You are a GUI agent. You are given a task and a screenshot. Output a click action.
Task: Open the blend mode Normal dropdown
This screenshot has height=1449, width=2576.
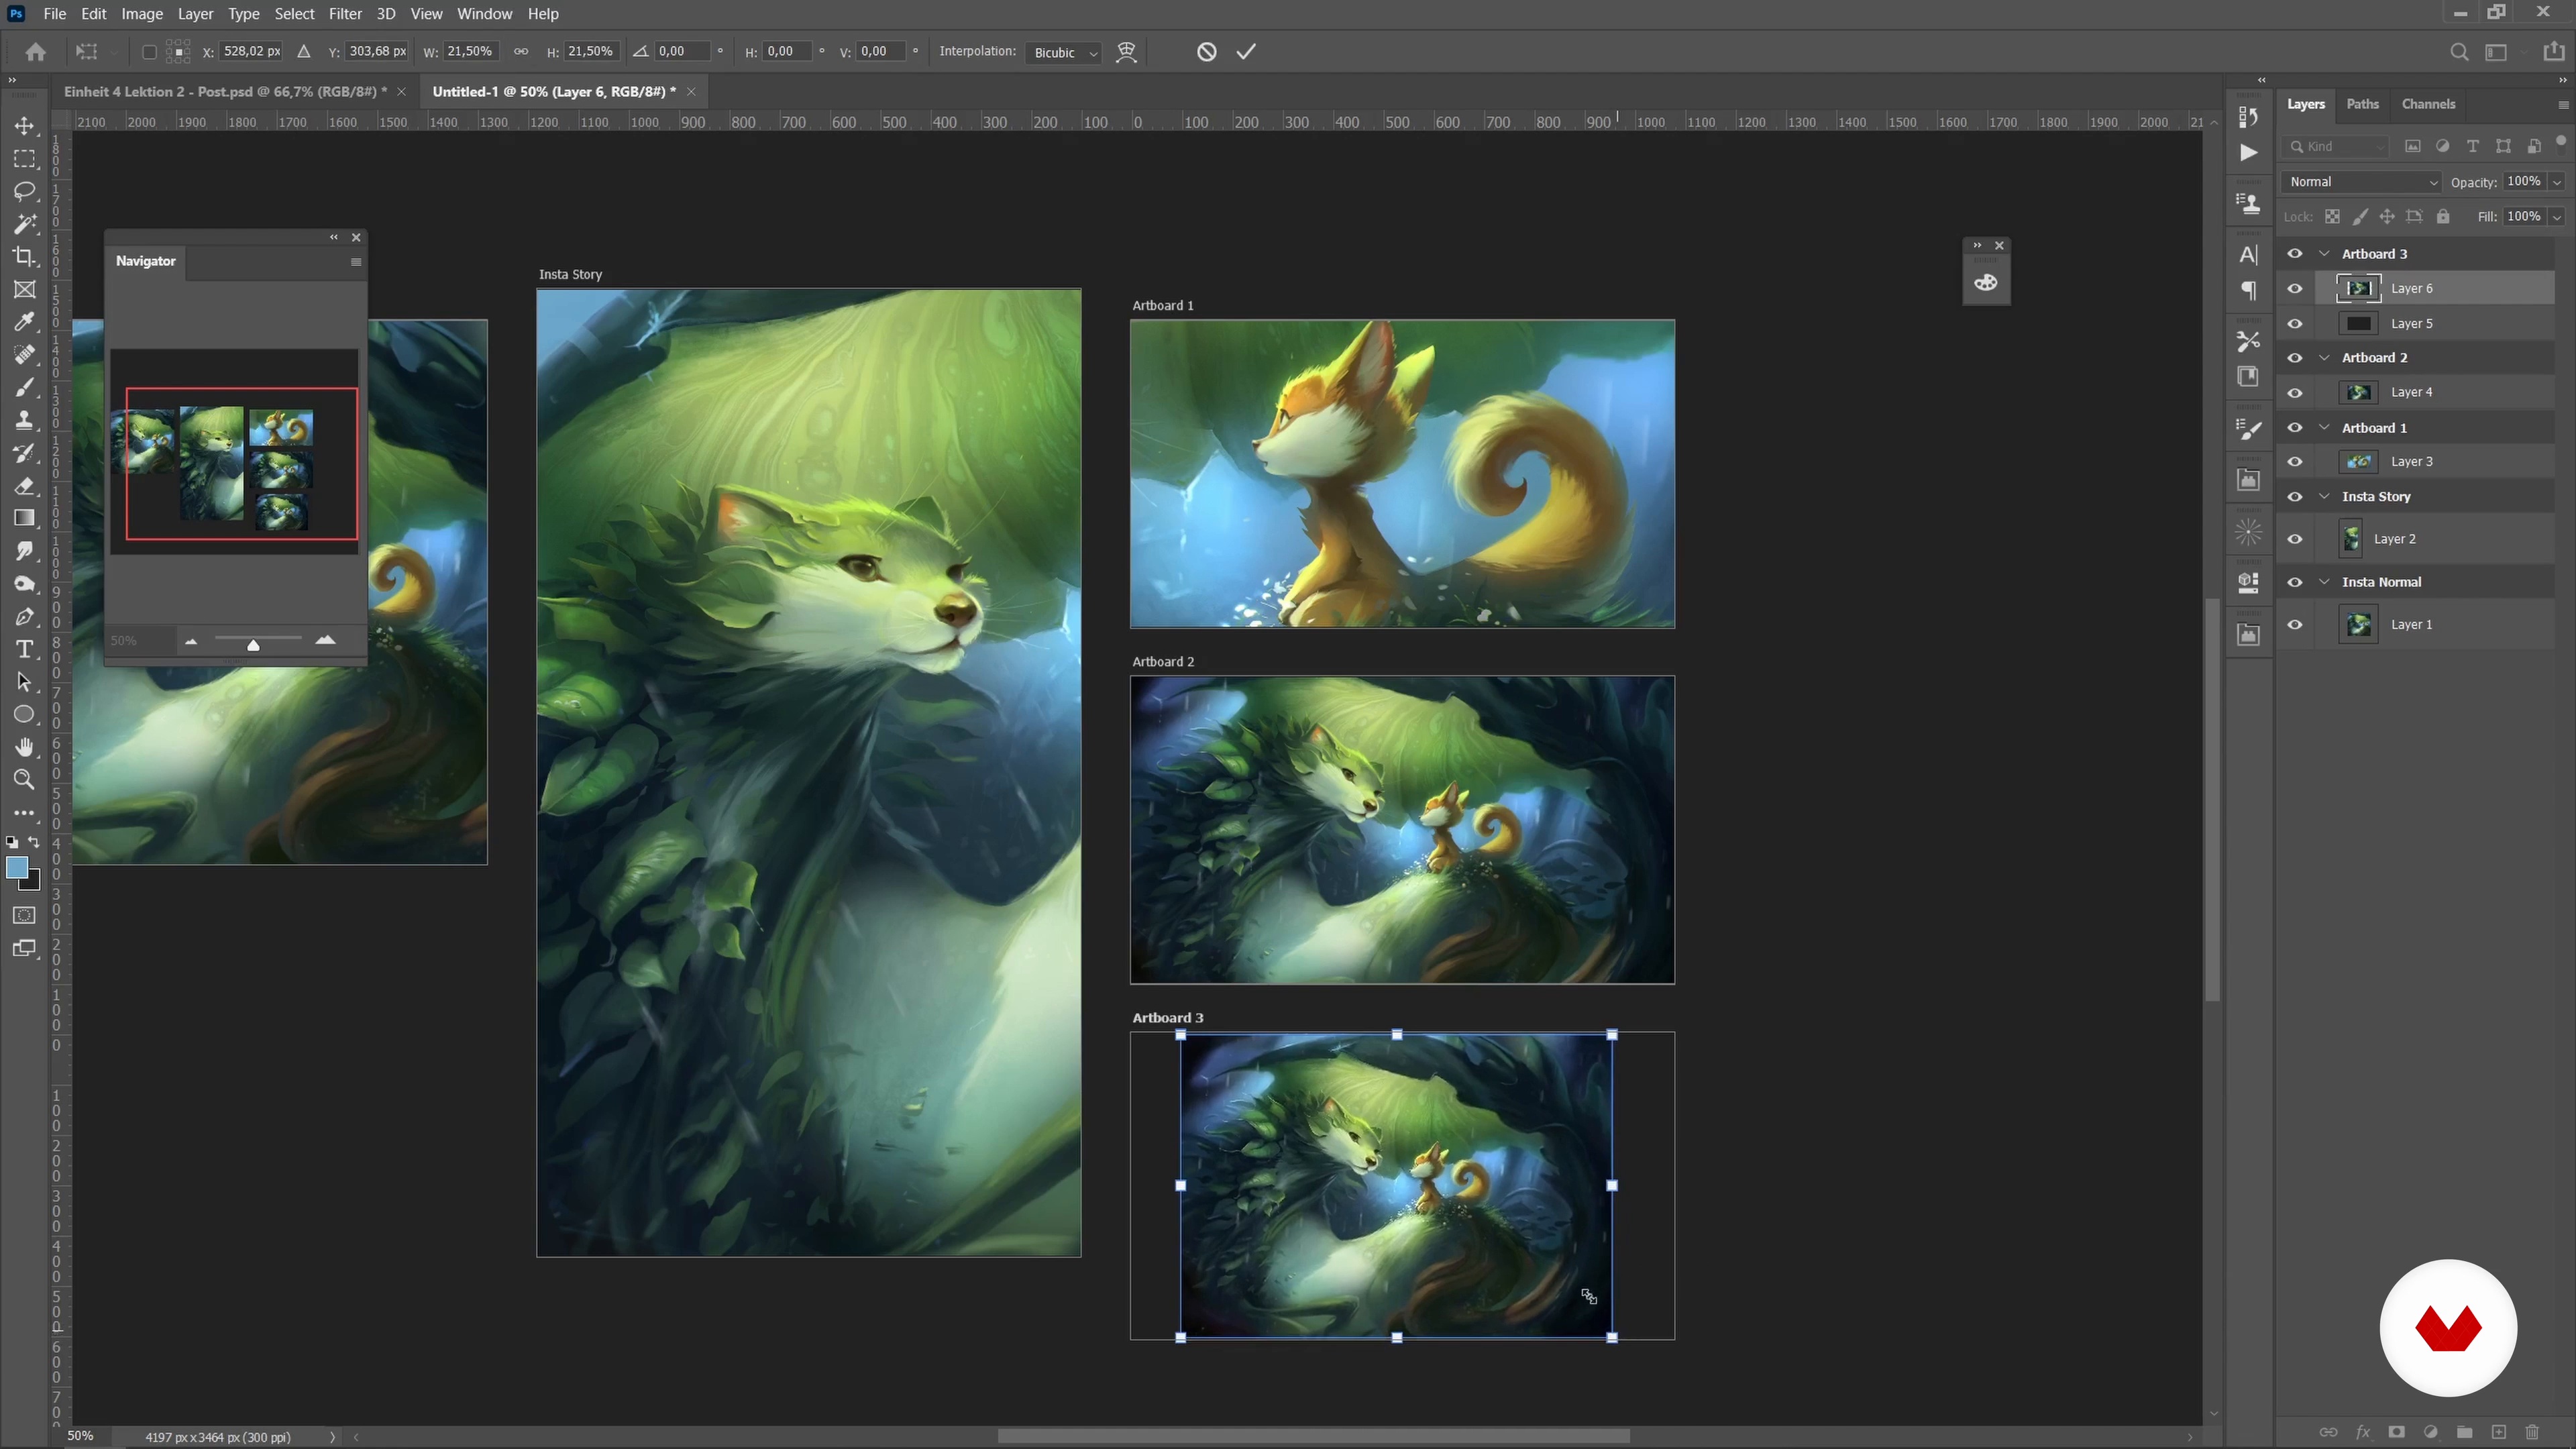(x=2362, y=182)
